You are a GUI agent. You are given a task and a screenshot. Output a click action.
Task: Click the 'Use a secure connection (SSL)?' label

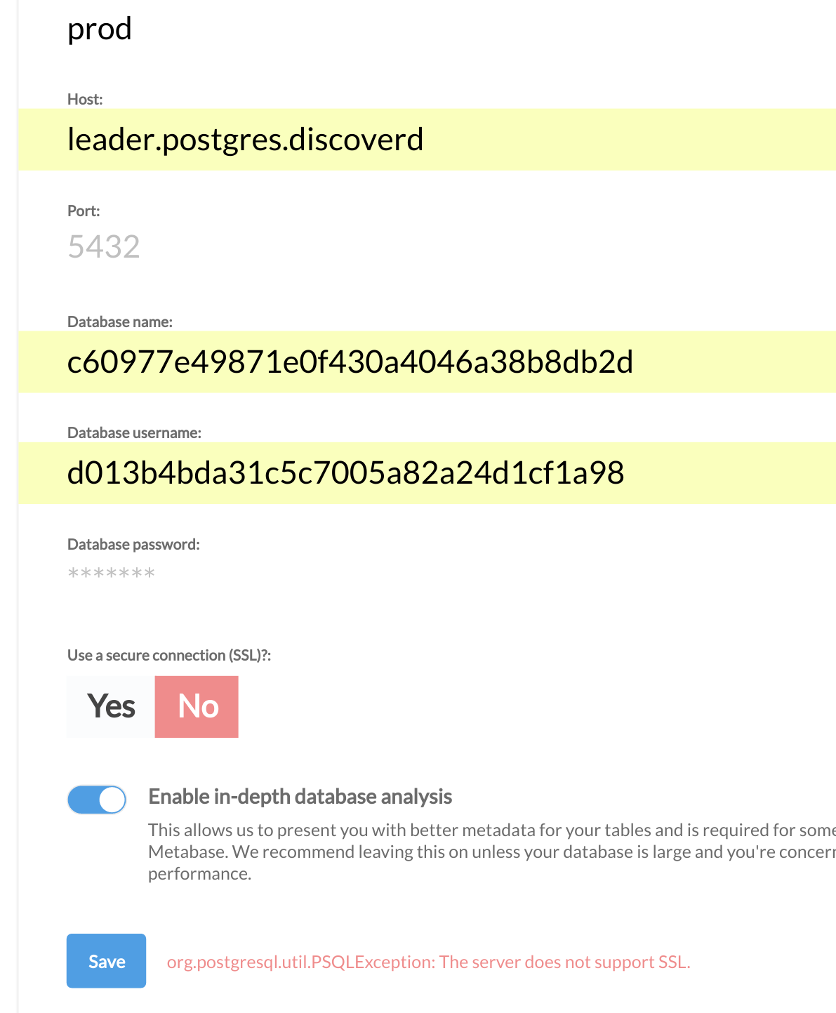point(169,655)
